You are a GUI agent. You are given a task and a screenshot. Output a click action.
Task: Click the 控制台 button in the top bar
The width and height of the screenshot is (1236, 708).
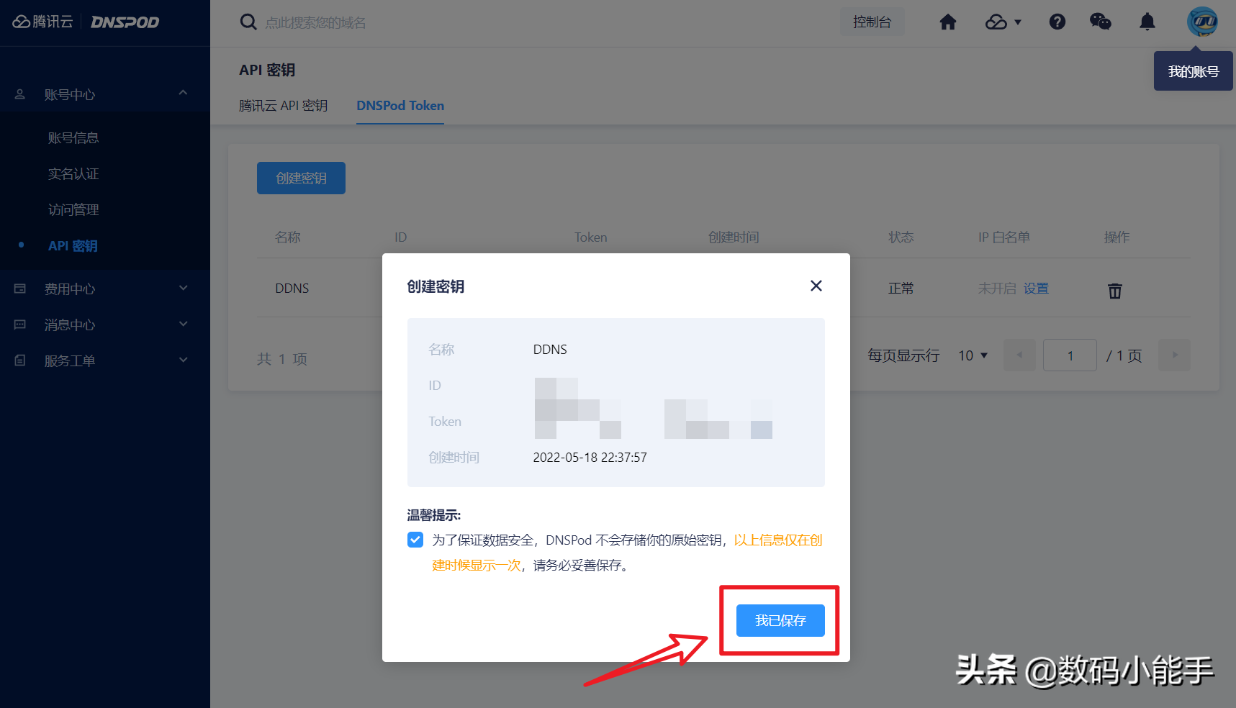[872, 22]
